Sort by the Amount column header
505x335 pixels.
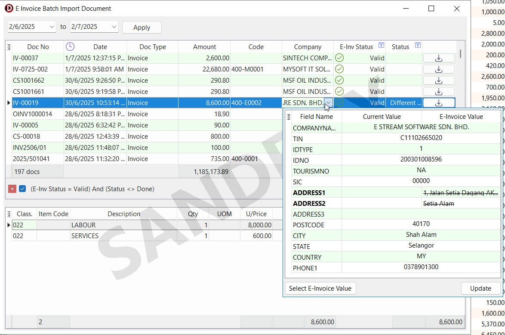point(204,47)
